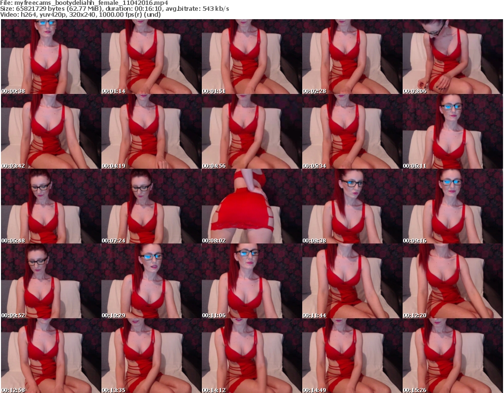
Task: Click the 'Size: 65821729 bytes' header line
Action: pos(114,9)
